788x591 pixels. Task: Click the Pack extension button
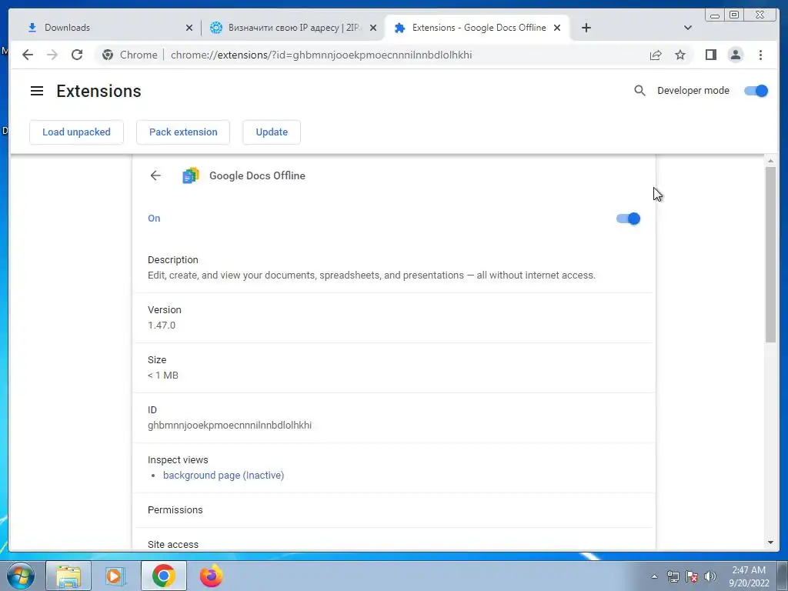point(183,132)
